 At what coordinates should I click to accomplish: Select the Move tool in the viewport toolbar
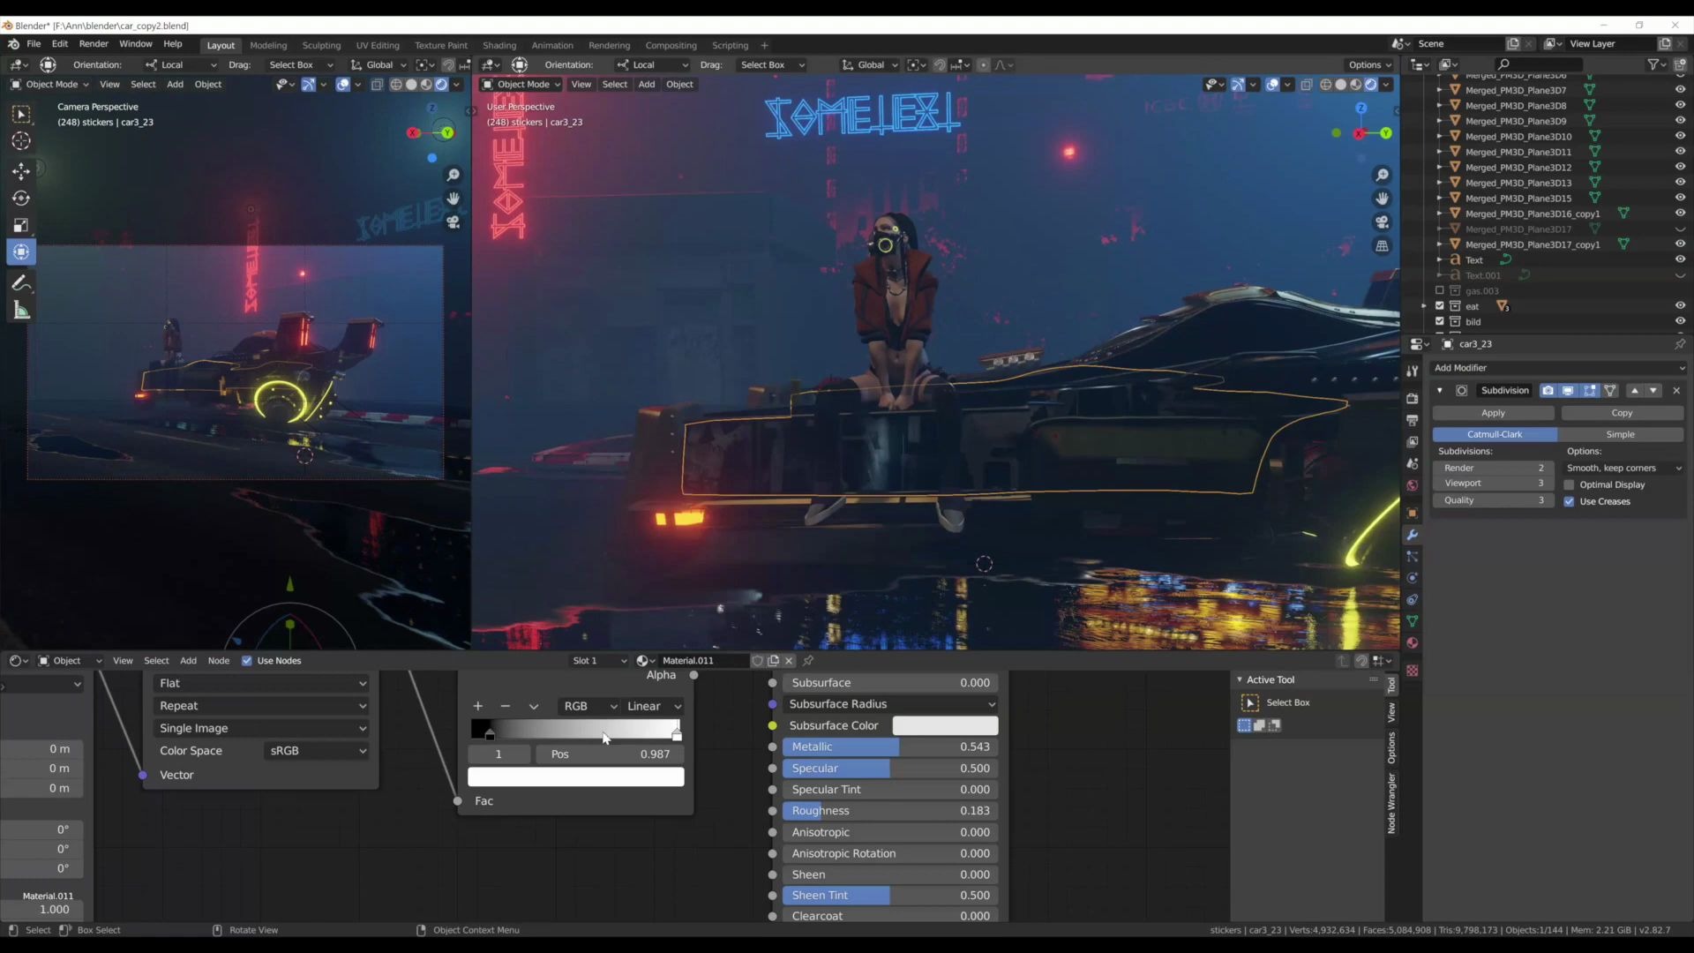tap(21, 171)
